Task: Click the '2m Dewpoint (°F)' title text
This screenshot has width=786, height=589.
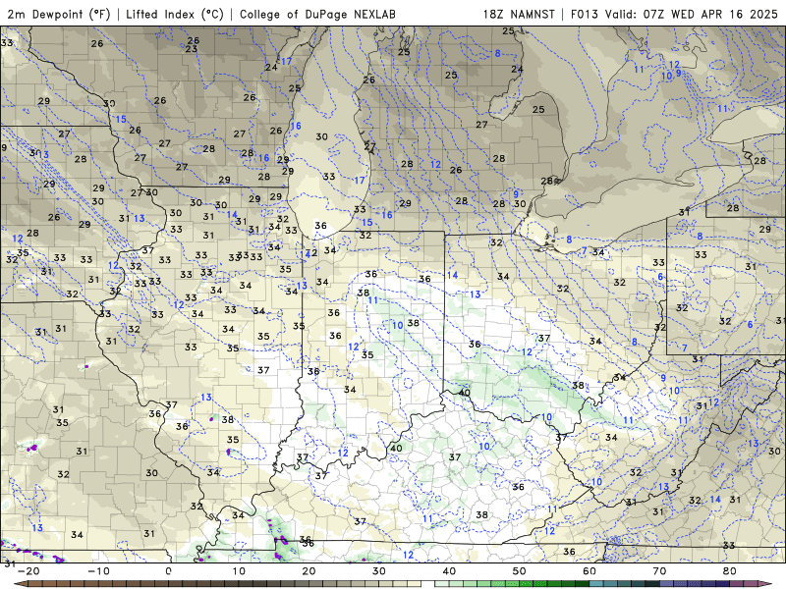Action: click(x=59, y=14)
